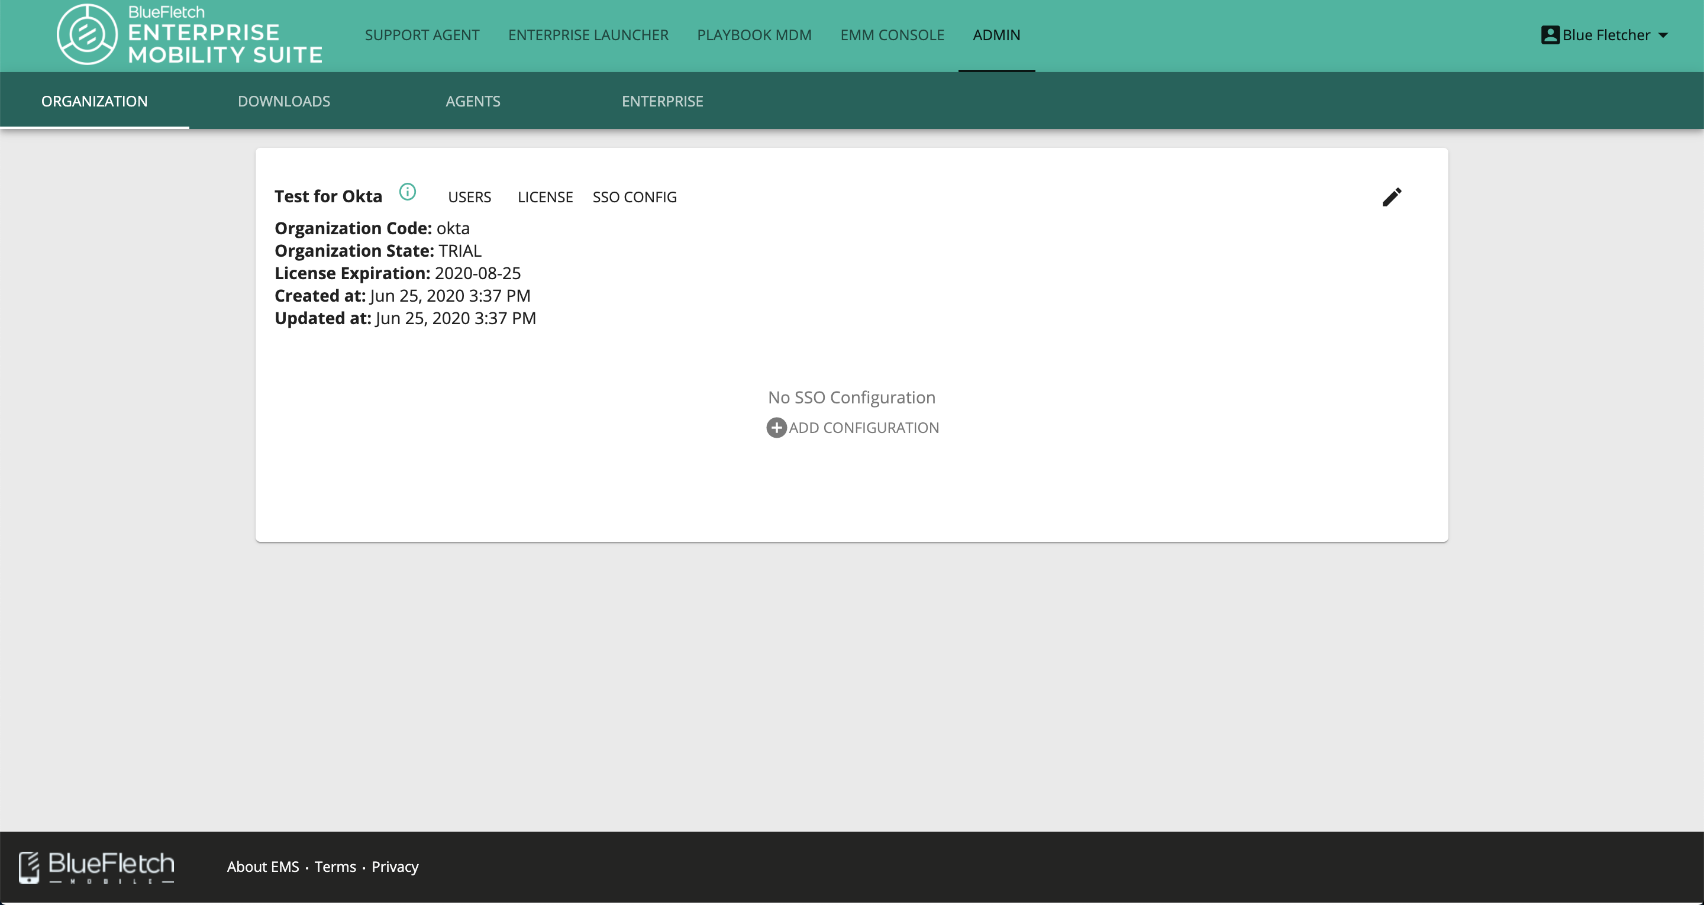The image size is (1704, 905).
Task: Click the Test for Okta organization title
Action: point(328,196)
